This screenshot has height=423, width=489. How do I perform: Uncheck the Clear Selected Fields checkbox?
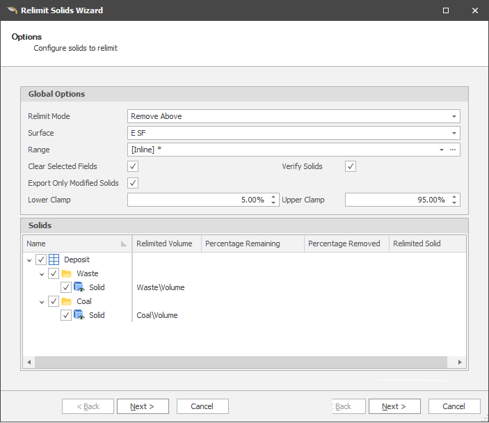(134, 166)
